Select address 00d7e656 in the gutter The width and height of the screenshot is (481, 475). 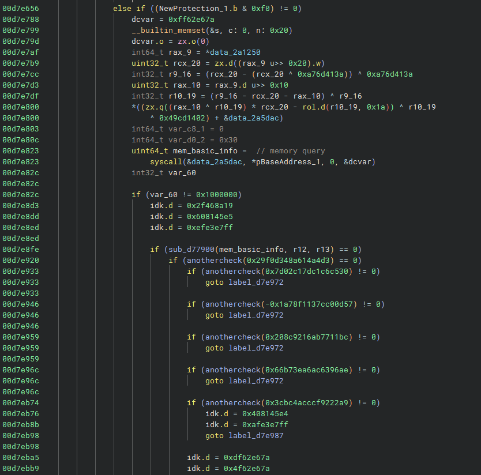click(21, 9)
